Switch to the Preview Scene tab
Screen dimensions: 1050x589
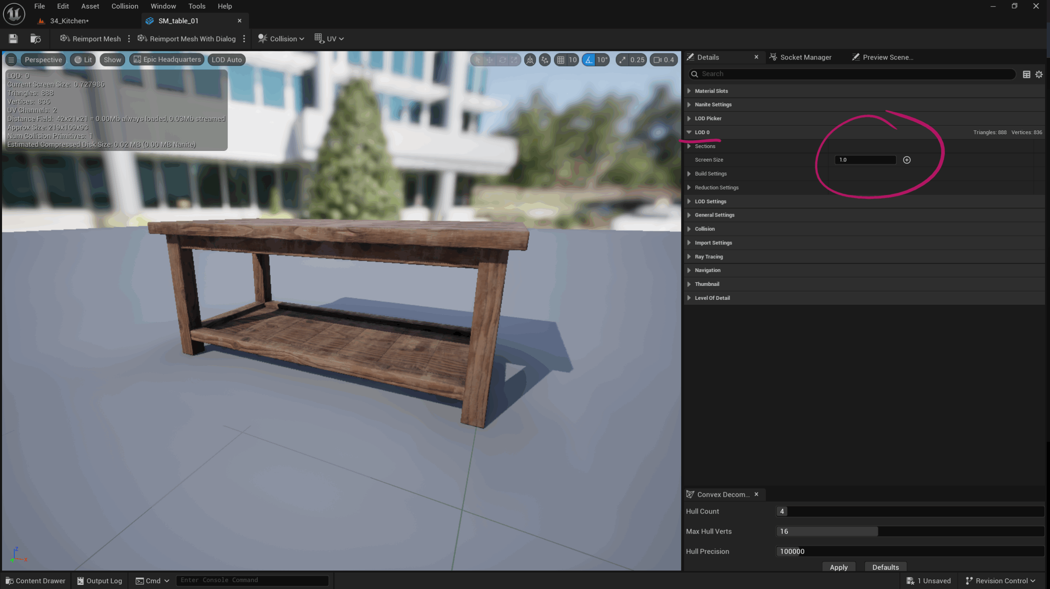tap(883, 57)
